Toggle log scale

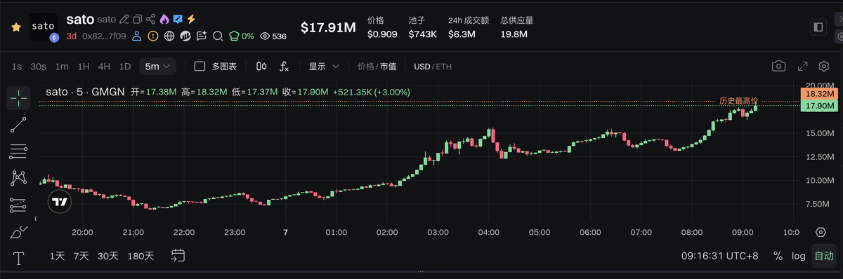tap(798, 256)
